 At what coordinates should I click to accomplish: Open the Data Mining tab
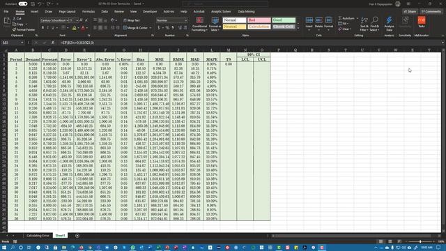pyautogui.click(x=246, y=12)
